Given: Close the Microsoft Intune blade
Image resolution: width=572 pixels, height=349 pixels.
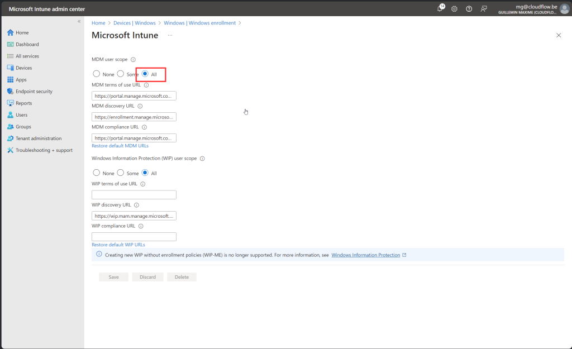Looking at the screenshot, I should click(x=559, y=35).
